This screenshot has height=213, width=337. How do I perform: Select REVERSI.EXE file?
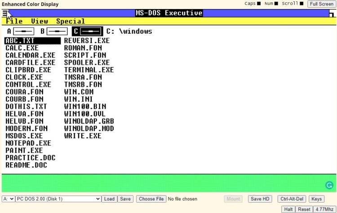pos(87,40)
